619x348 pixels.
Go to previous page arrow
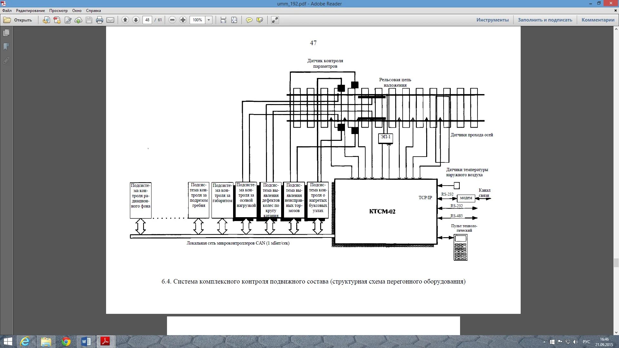coord(125,20)
